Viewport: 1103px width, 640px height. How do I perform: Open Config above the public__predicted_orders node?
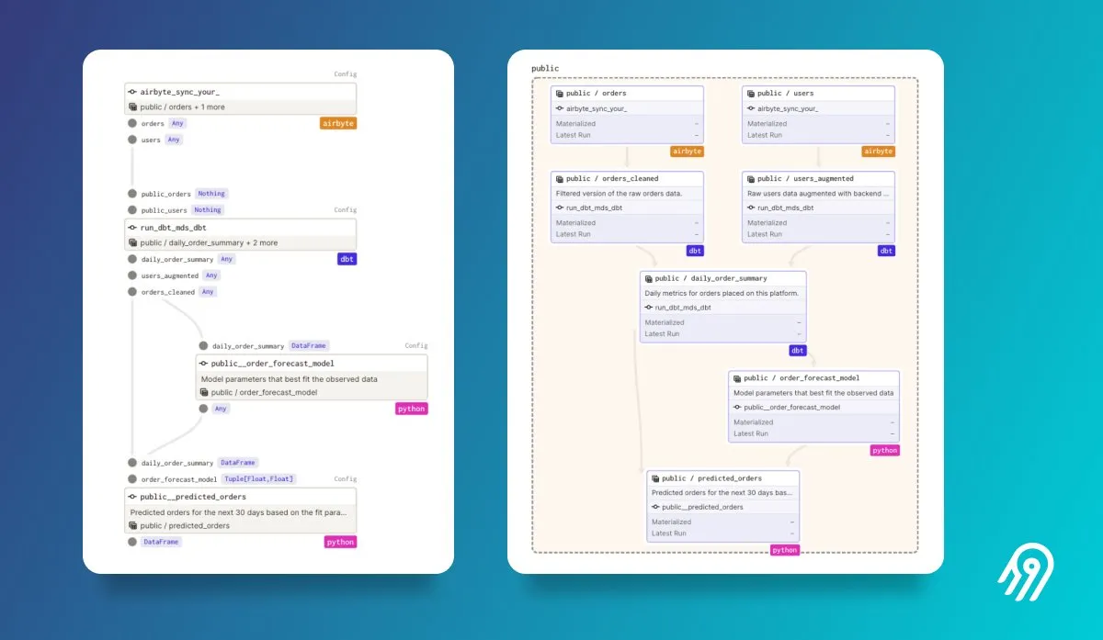345,479
